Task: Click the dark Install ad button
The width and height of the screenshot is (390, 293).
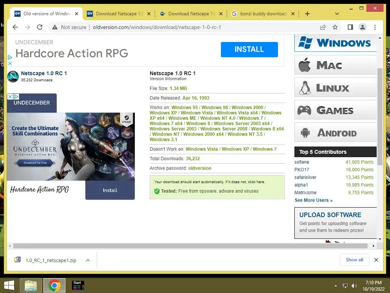Action: [110, 190]
